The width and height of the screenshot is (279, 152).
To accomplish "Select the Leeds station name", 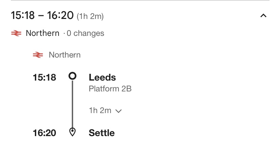I will tap(102, 78).
